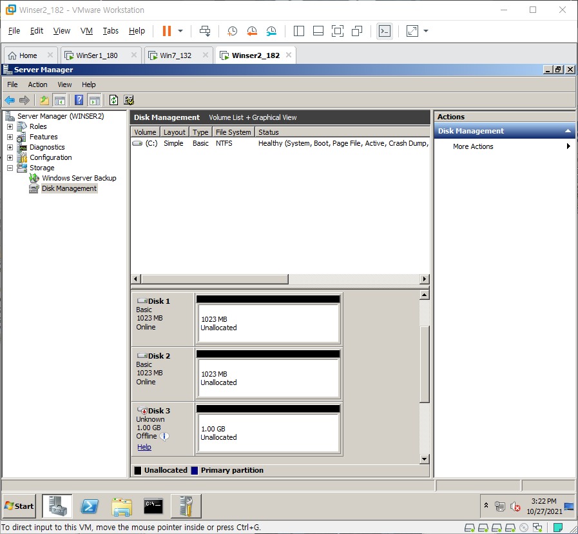
Task: Sort by the Status column header
Action: (342, 132)
